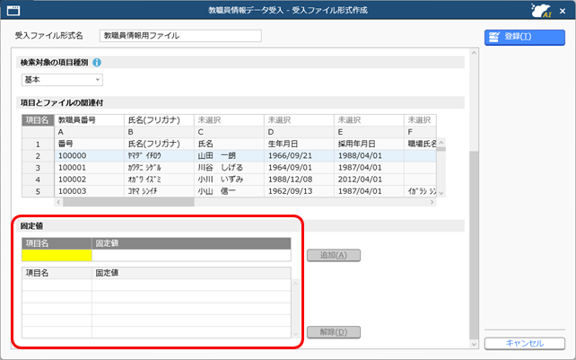Image resolution: width=576 pixels, height=360 pixels.
Task: Click the 項目名 column header of lower list
Action: pyautogui.click(x=57, y=273)
